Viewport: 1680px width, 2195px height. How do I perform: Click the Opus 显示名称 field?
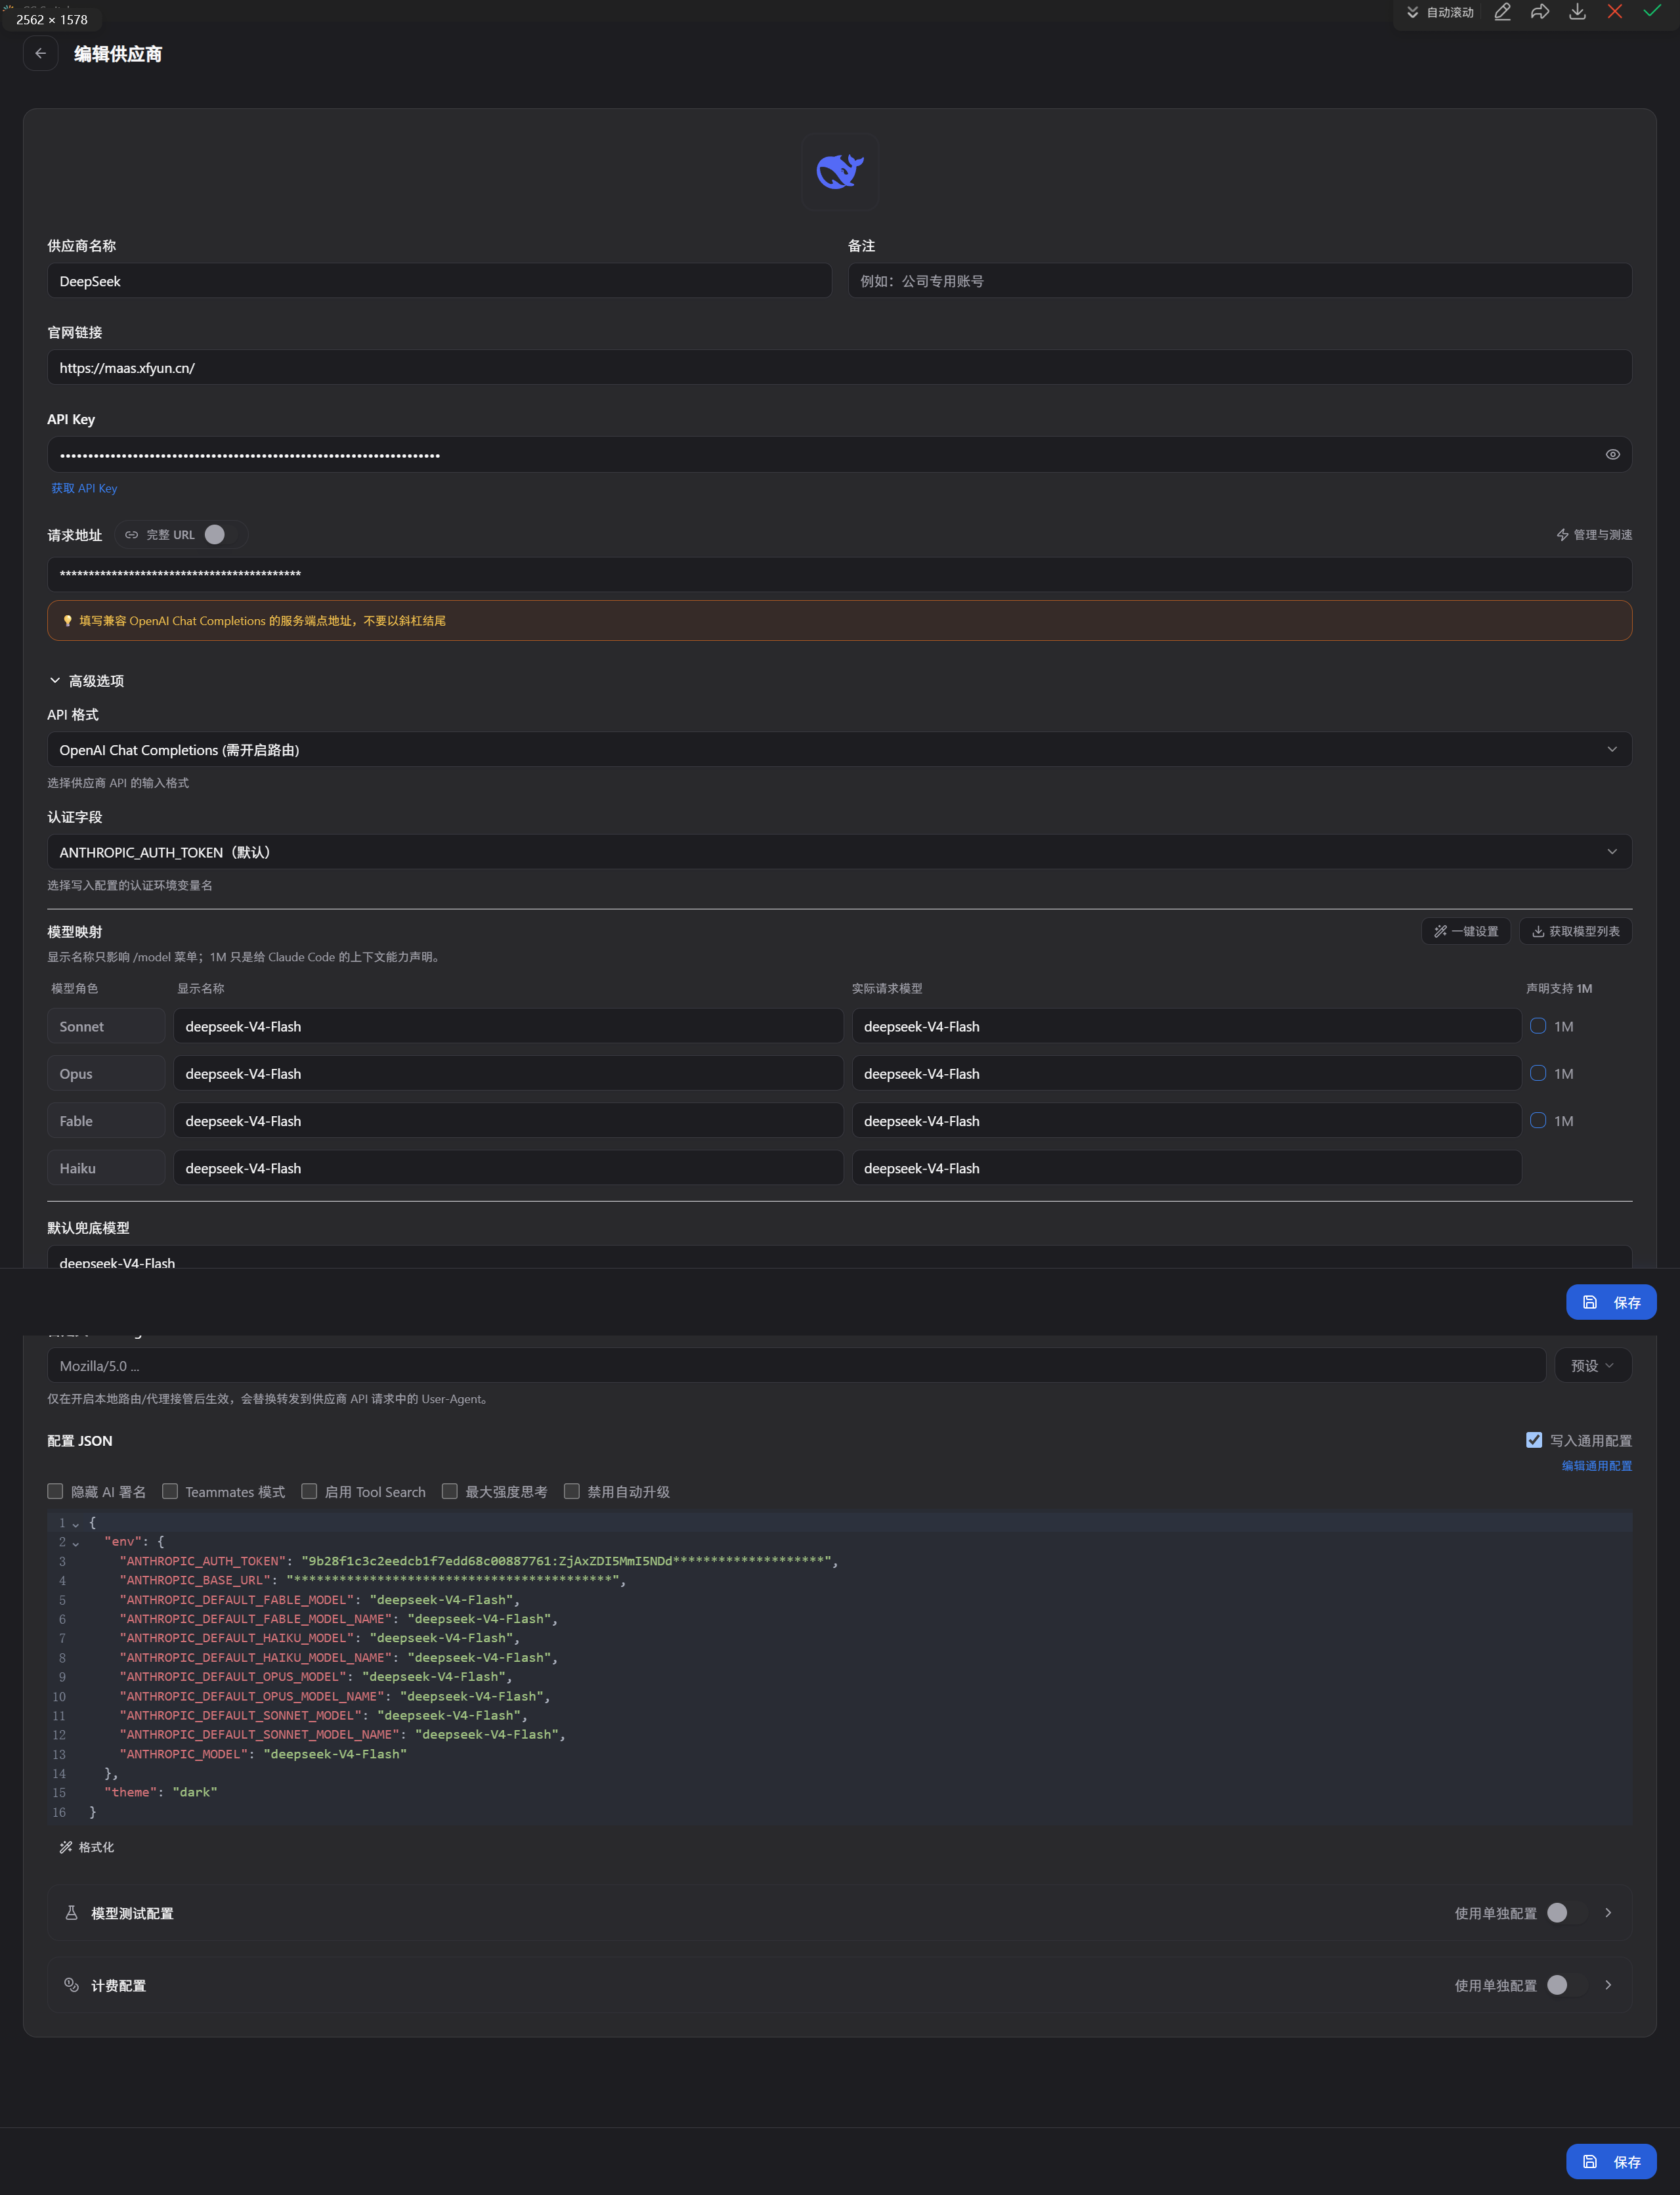point(508,1073)
